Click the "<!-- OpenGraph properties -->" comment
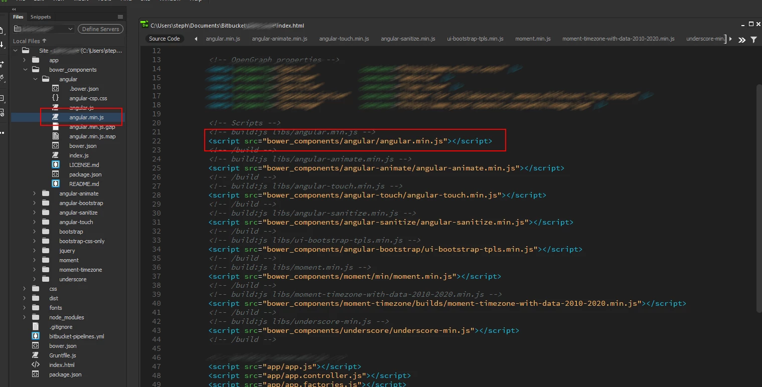 click(274, 60)
